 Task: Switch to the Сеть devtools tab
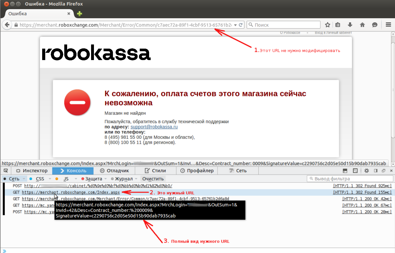click(x=238, y=171)
